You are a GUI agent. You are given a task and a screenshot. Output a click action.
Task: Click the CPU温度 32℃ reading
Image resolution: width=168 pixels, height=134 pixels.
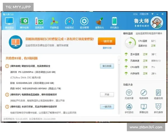click(x=147, y=41)
